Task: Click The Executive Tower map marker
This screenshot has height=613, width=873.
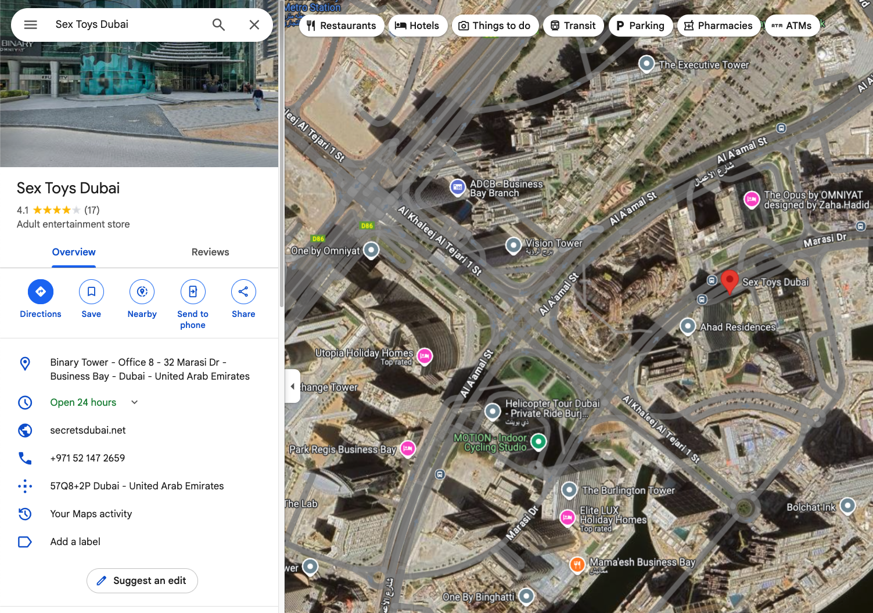Action: click(x=646, y=63)
